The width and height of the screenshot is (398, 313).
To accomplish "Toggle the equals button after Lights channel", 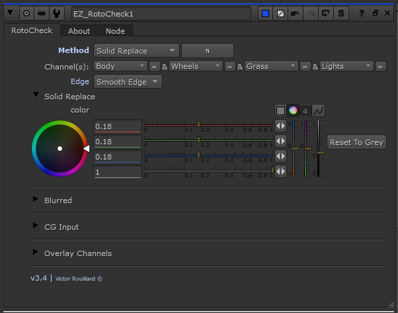I will click(381, 66).
